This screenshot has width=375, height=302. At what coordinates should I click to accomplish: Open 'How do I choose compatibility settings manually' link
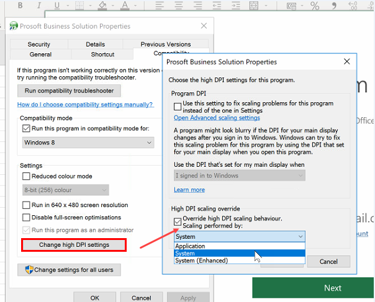85,104
